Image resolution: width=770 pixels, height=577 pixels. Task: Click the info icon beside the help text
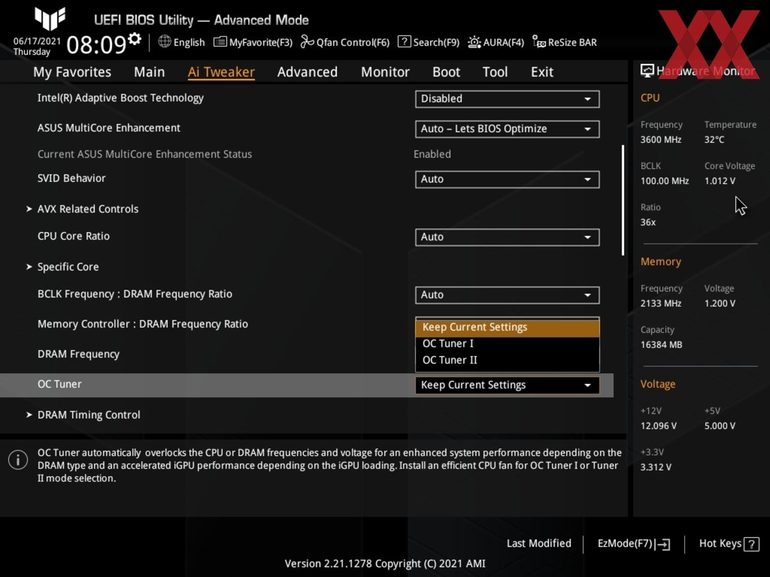coord(18,459)
